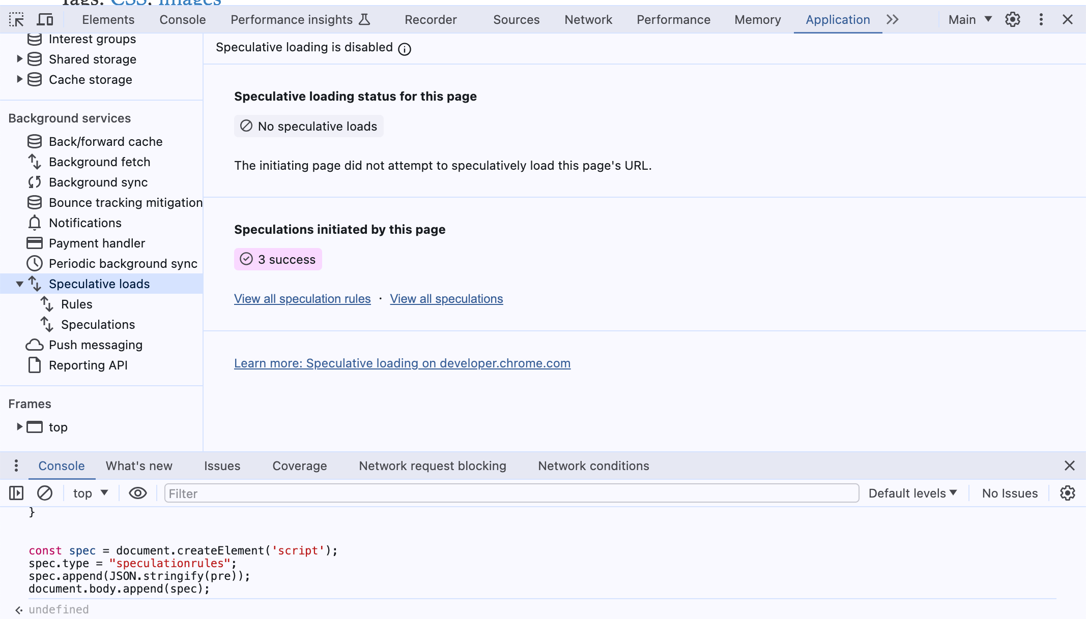Expand the Shared storage tree item

coord(19,59)
